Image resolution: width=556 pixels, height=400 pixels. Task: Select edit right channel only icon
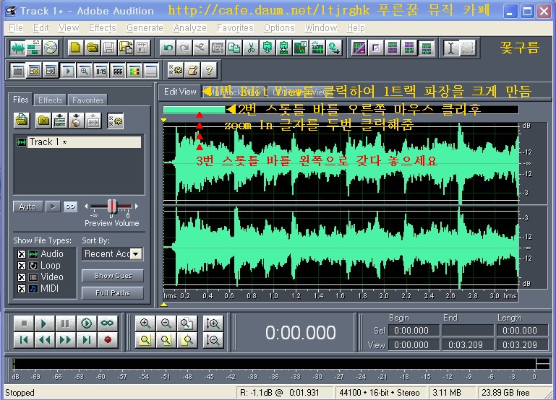click(409, 48)
